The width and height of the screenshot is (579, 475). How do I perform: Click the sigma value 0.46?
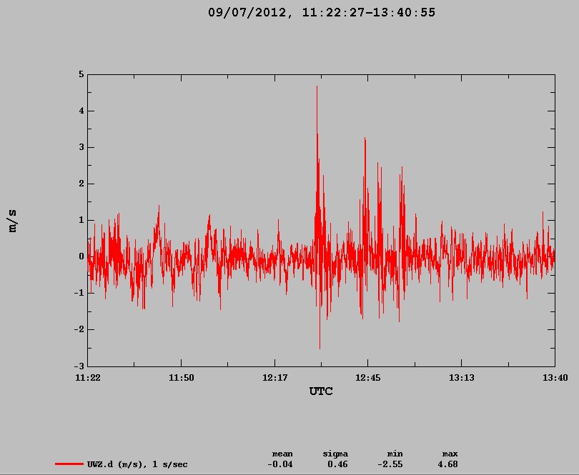point(337,464)
